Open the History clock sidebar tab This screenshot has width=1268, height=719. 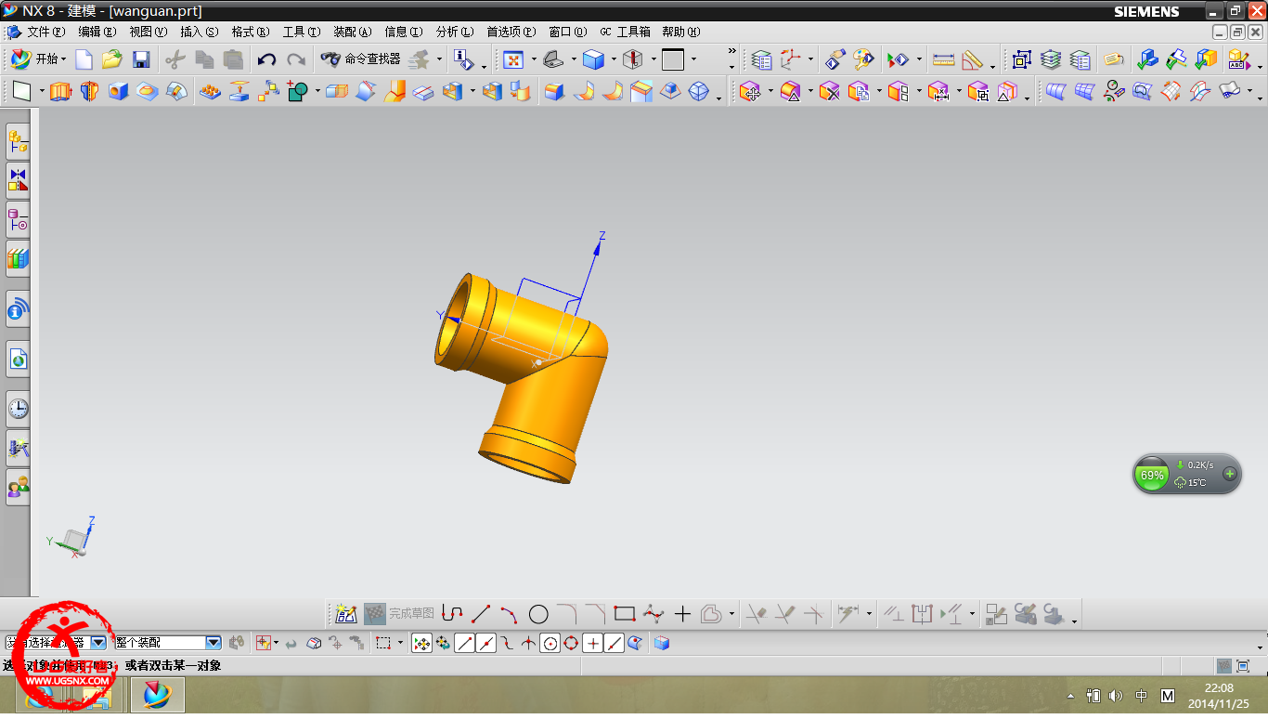click(18, 409)
